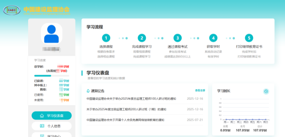Open the 学习仪表盘 sidebar menu item
The width and height of the screenshot is (285, 137).
click(x=52, y=116)
